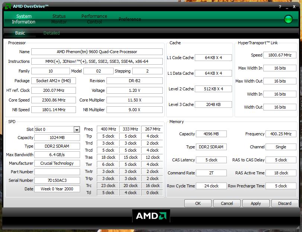
Task: Click the NB Multiplier value 9.00 X
Action: 134,110
